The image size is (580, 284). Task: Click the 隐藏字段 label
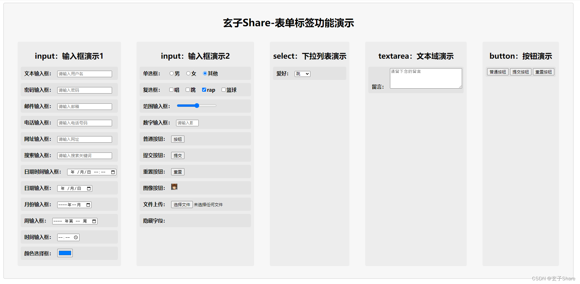pos(154,221)
